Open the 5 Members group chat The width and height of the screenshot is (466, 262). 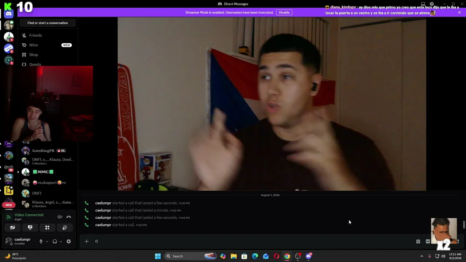click(48, 161)
